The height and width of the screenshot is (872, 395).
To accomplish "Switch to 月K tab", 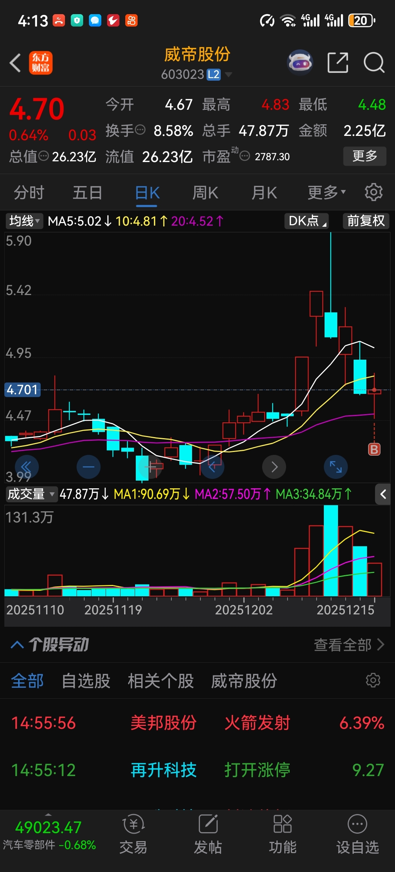I will tap(264, 192).
